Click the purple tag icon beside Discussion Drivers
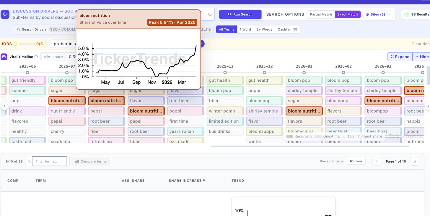Image resolution: width=430 pixels, height=216 pixels. click(x=5, y=14)
